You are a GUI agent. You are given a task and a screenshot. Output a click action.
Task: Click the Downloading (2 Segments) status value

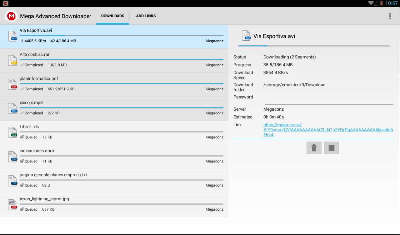point(290,57)
